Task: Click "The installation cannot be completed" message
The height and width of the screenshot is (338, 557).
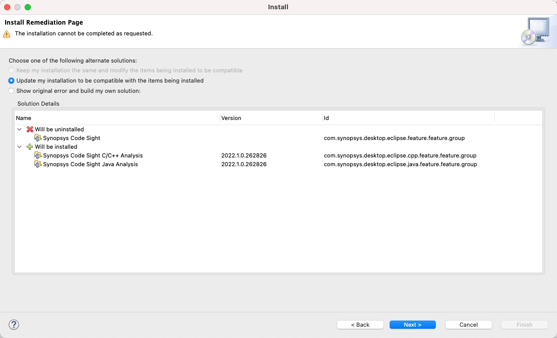Action: [x=84, y=33]
